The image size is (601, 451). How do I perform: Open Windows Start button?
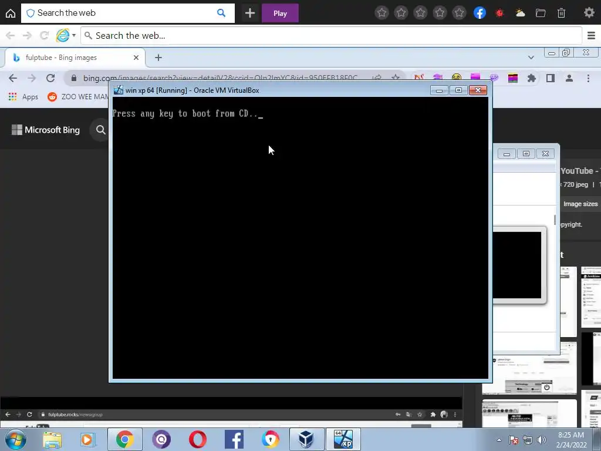point(15,439)
